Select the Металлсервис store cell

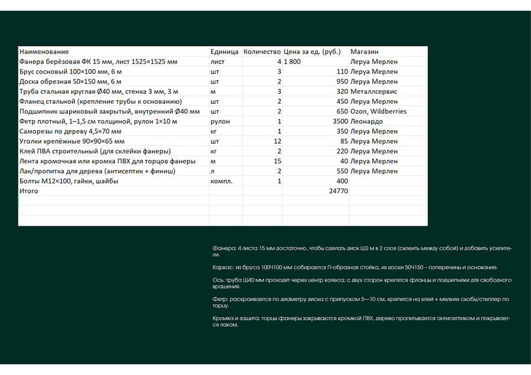click(x=388, y=91)
